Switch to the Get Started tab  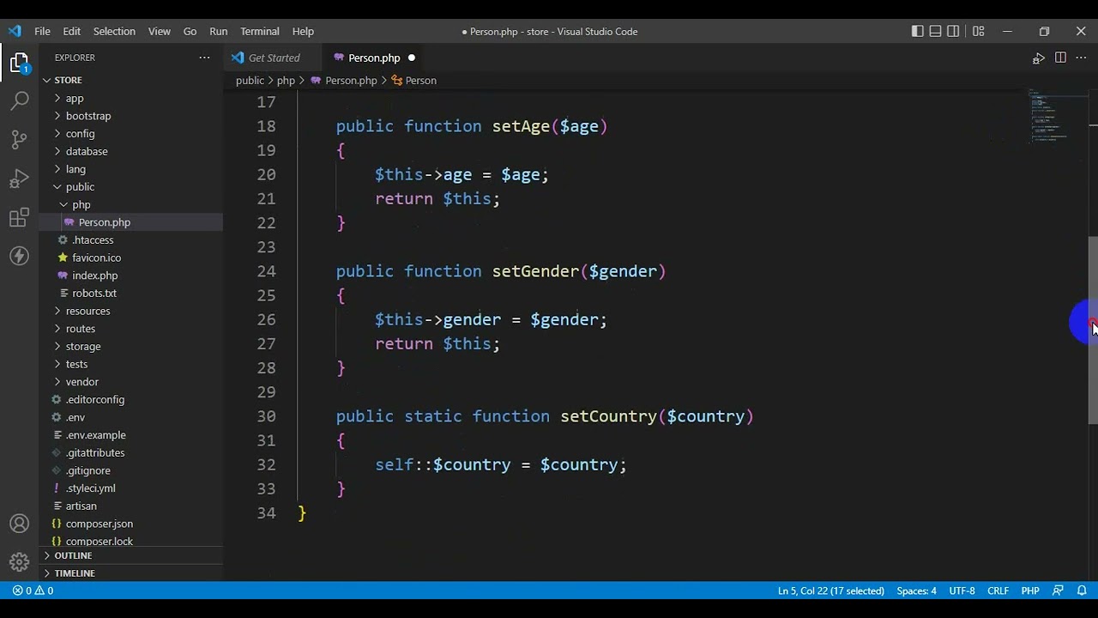(x=274, y=58)
